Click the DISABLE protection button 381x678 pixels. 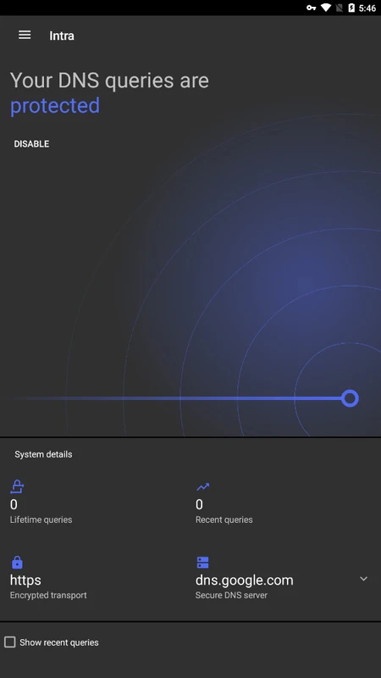31,144
